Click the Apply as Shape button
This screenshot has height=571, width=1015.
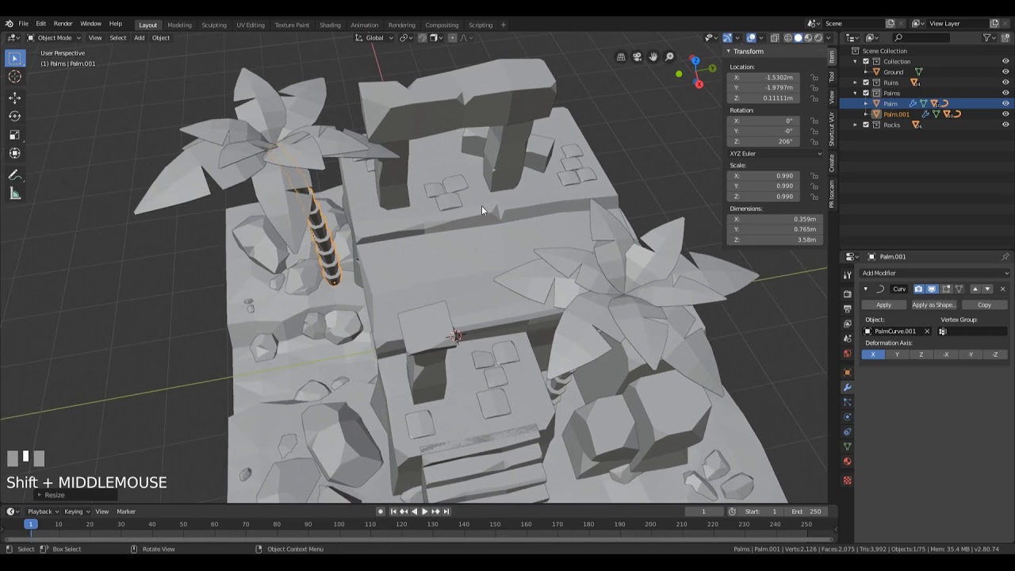[933, 305]
